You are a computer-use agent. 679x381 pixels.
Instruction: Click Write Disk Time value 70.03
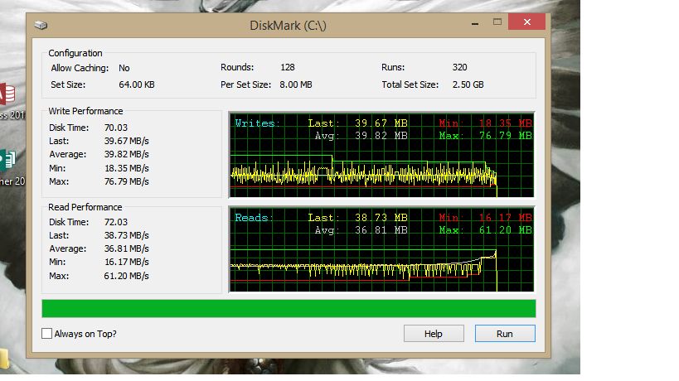click(x=116, y=128)
